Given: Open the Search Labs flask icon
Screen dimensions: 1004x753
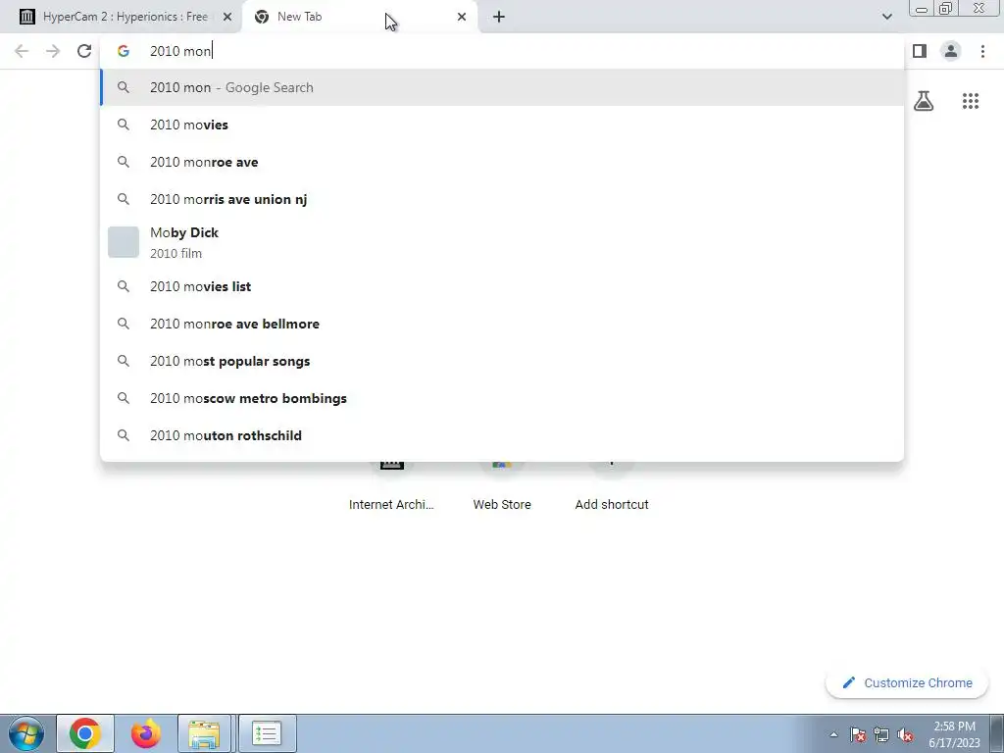Looking at the screenshot, I should 924,101.
